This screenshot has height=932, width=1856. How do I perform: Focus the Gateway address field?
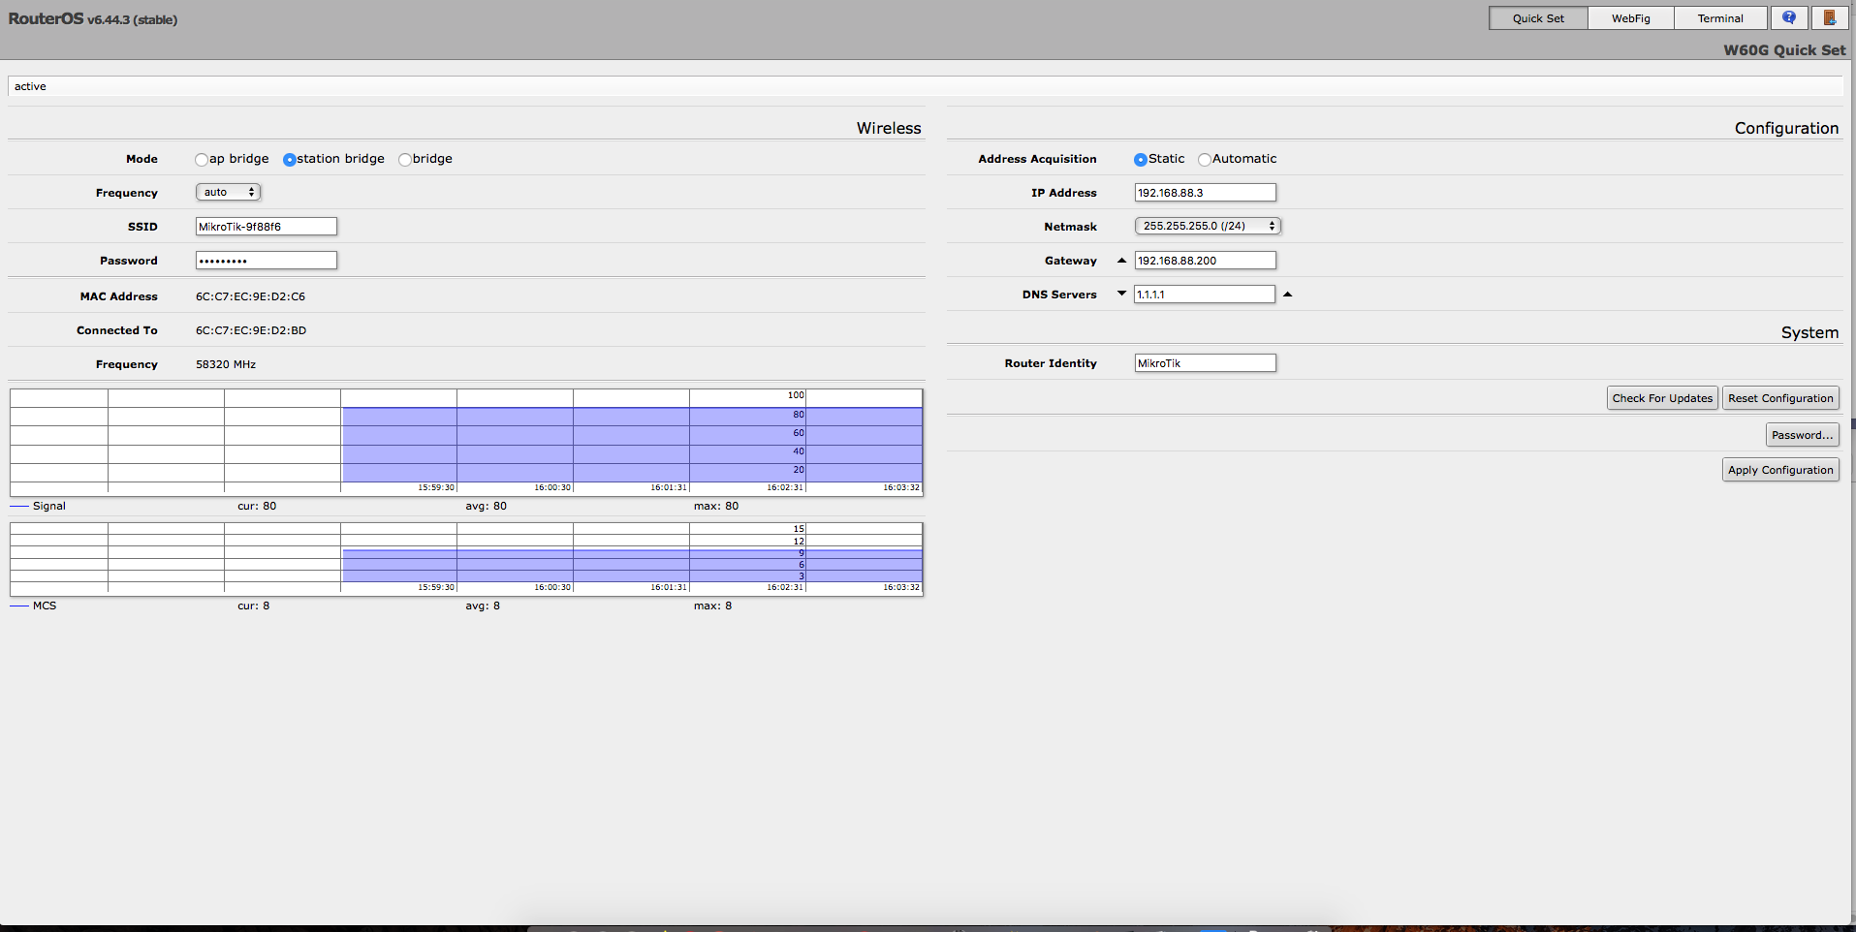point(1205,261)
